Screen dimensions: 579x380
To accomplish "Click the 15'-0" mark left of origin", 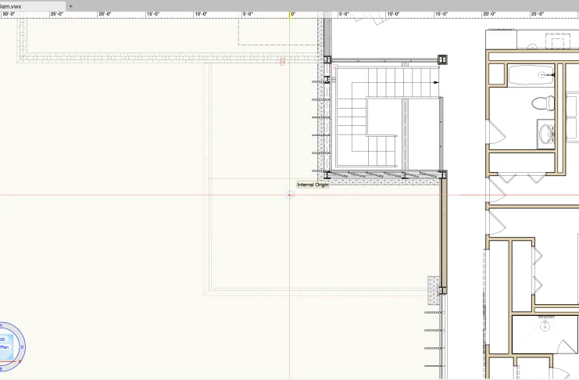I will pos(153,14).
